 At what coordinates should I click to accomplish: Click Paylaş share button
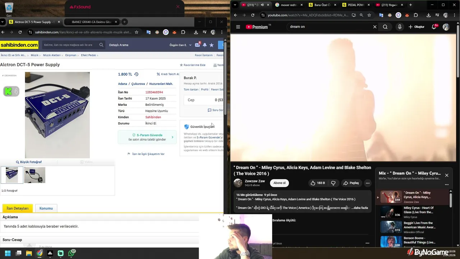click(351, 183)
